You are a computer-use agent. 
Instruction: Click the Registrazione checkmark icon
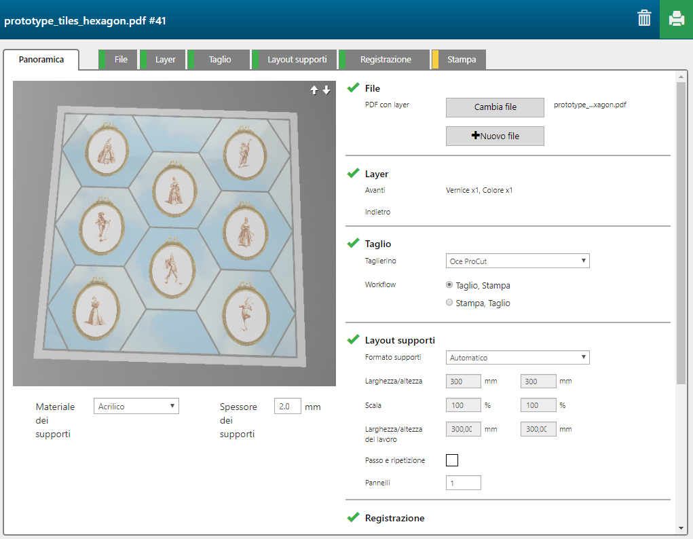coord(353,517)
